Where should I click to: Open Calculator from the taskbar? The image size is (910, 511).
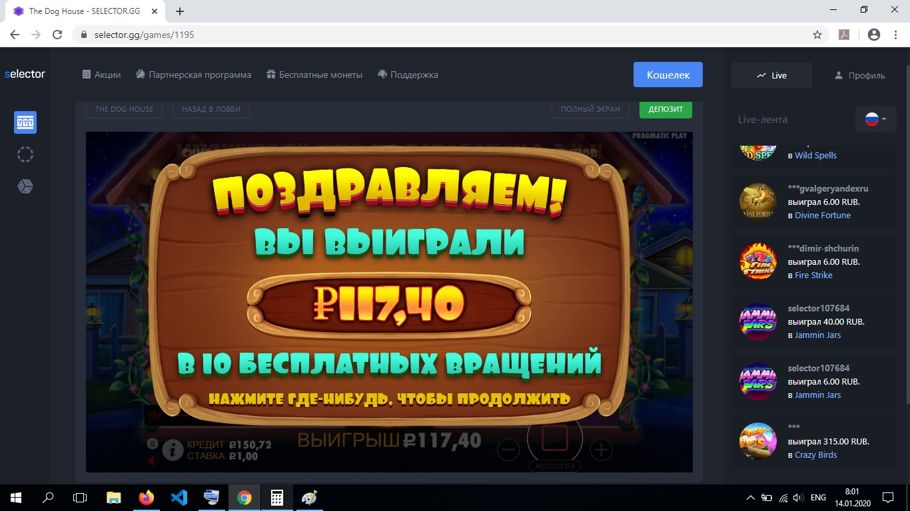click(277, 498)
